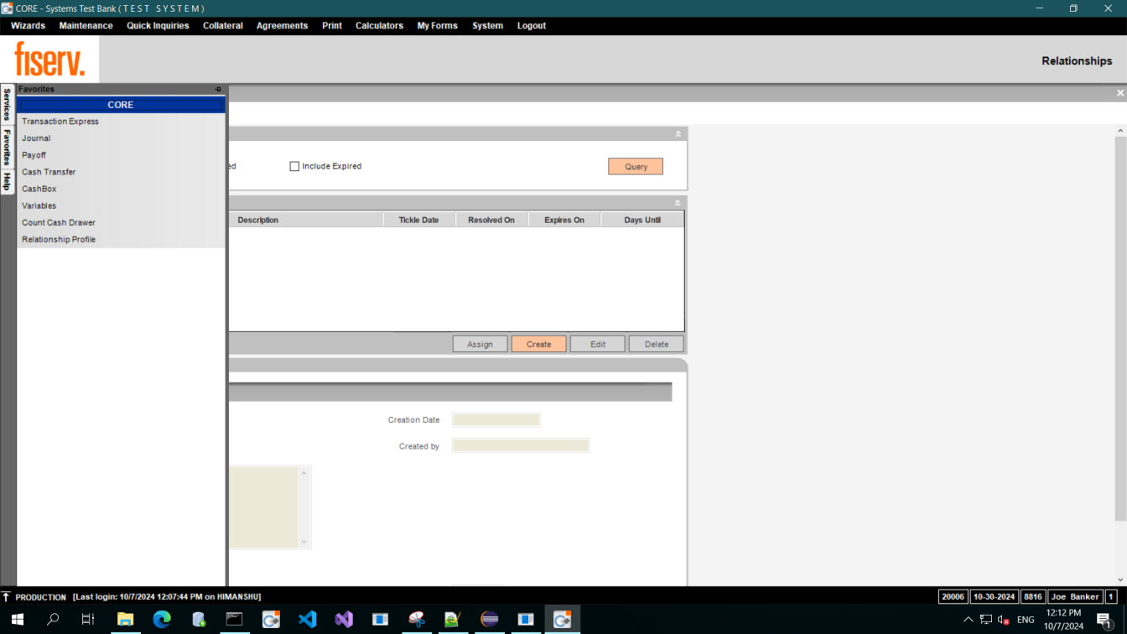Click the ENG language indicator
Screen dimensions: 1127x634
pos(1026,620)
